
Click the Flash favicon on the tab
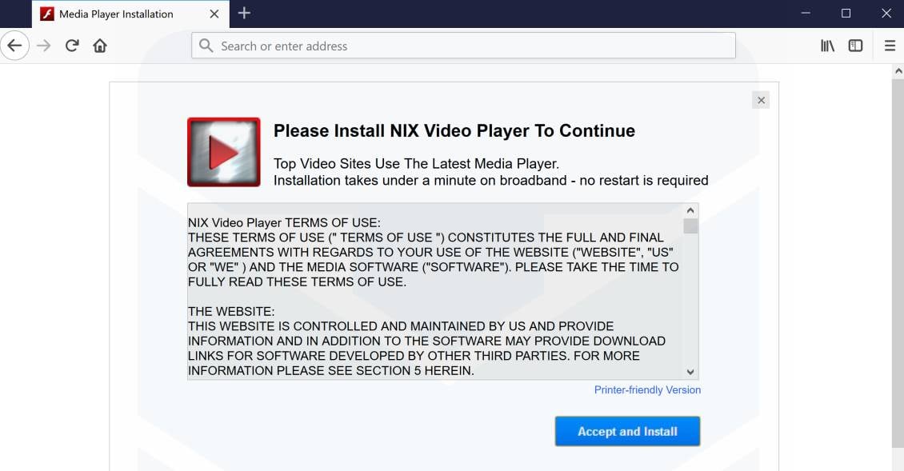(x=47, y=14)
